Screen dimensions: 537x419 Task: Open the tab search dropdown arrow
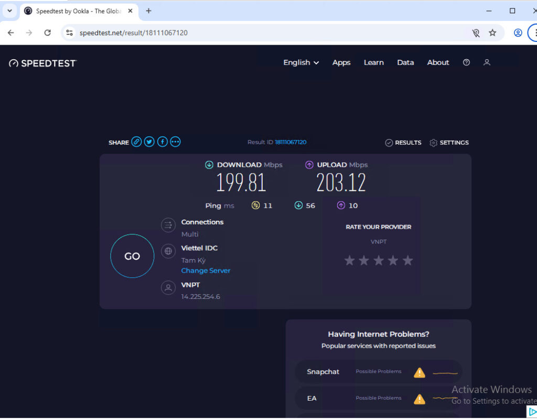click(x=9, y=11)
